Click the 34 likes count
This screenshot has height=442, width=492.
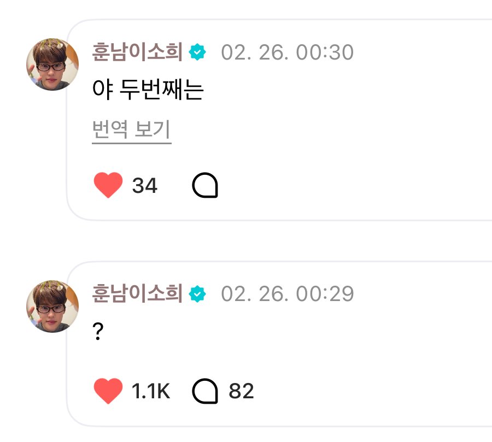coord(145,186)
